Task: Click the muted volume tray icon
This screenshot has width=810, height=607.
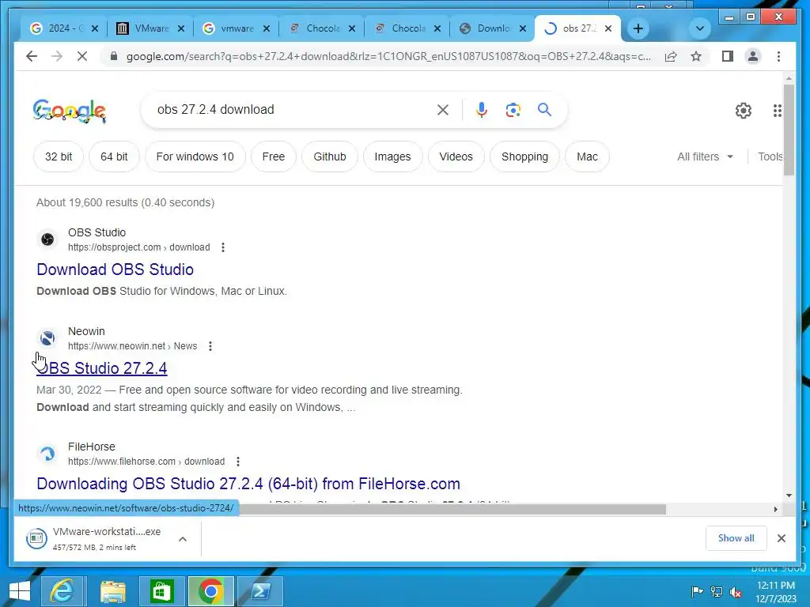Action: [x=736, y=591]
